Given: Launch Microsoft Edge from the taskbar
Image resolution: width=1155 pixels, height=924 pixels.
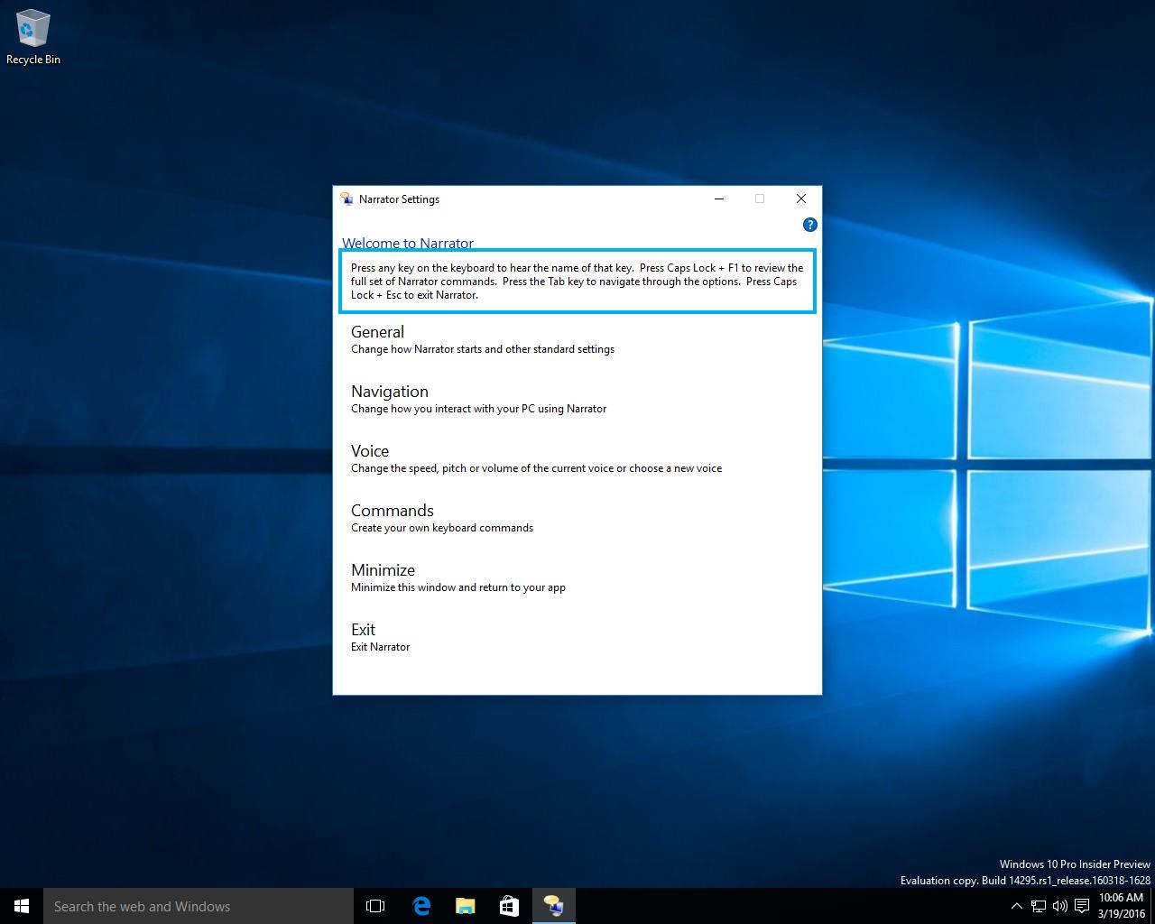Looking at the screenshot, I should (420, 906).
